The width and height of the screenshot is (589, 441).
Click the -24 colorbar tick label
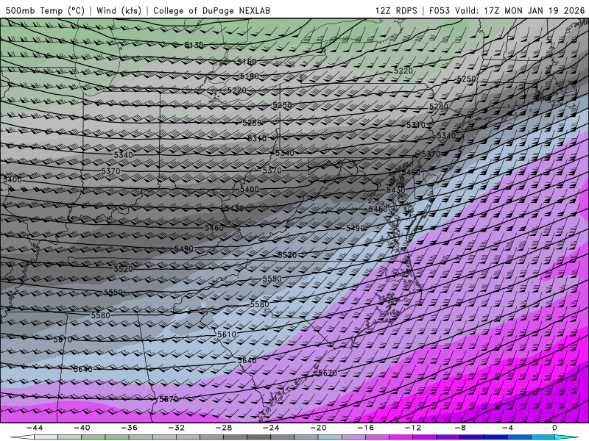(271, 428)
